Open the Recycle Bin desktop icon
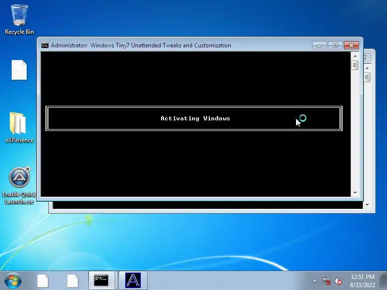Screen dimensions: 387x290 click(x=19, y=20)
